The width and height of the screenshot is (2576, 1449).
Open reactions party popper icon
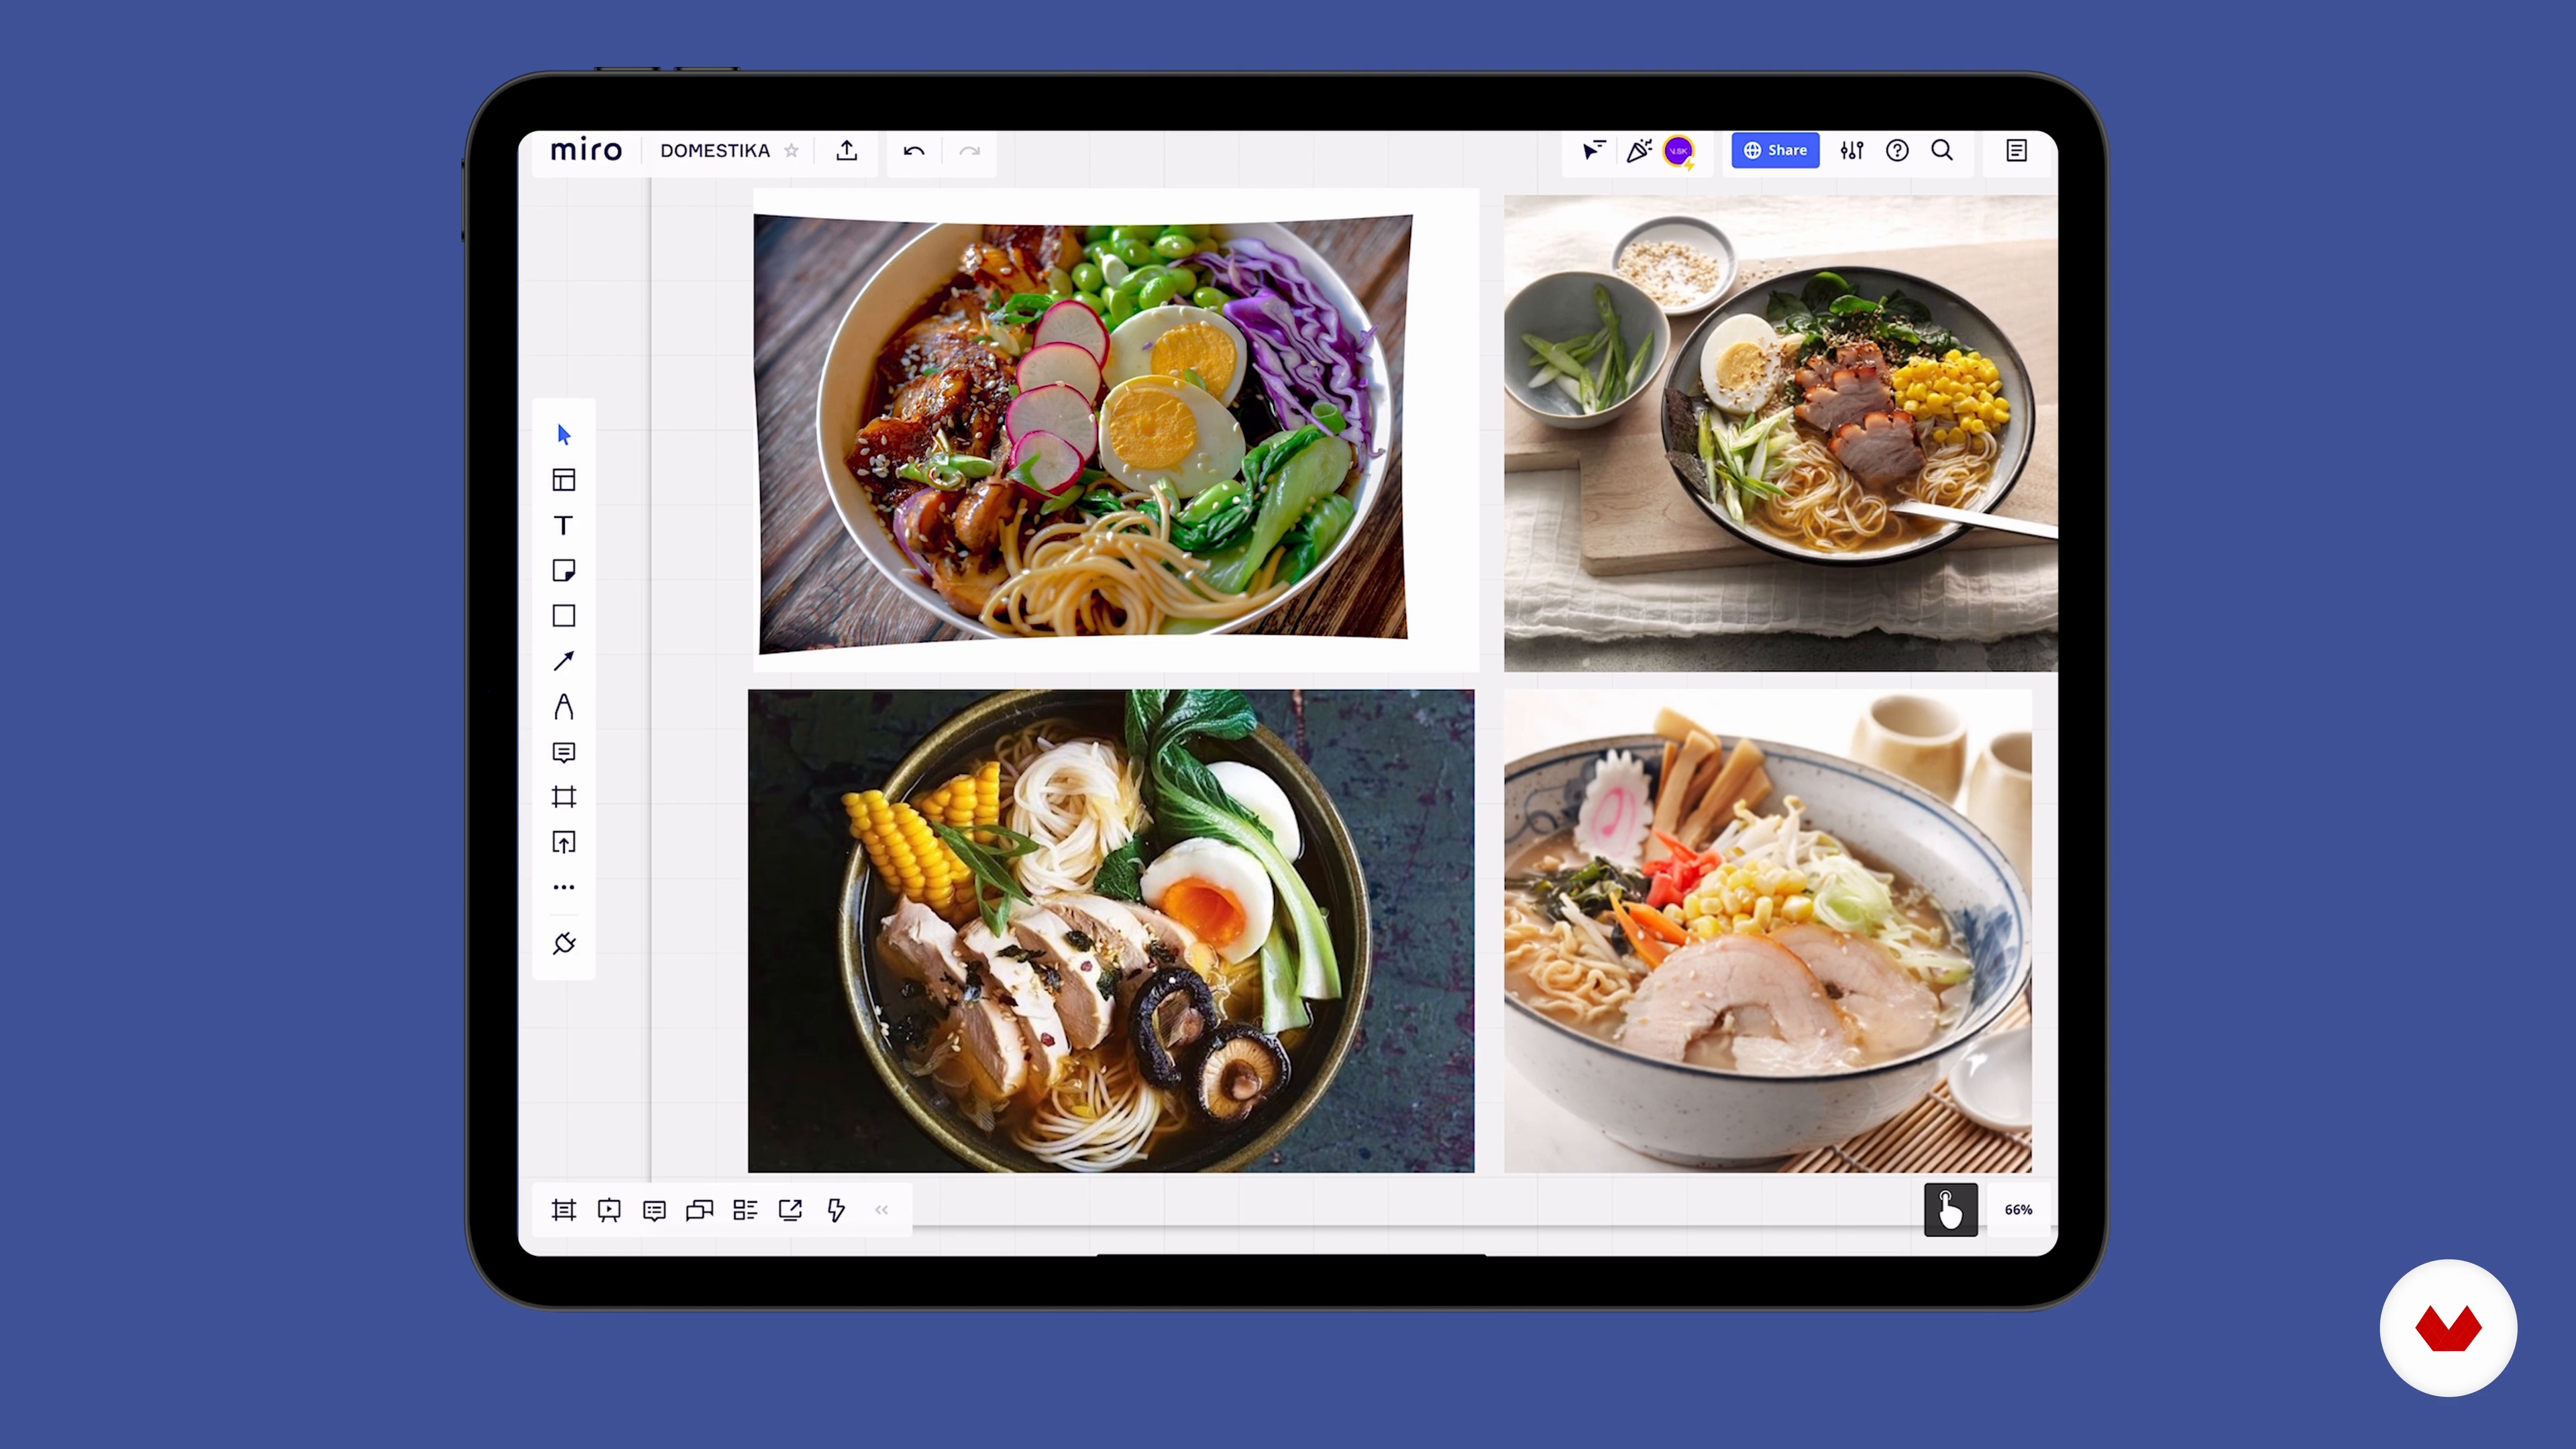pos(1639,151)
